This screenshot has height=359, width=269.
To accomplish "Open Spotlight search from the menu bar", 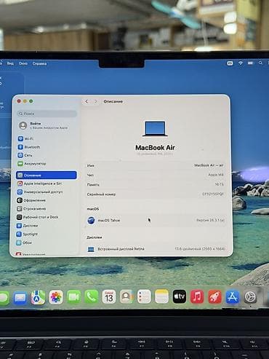I will coord(260,63).
